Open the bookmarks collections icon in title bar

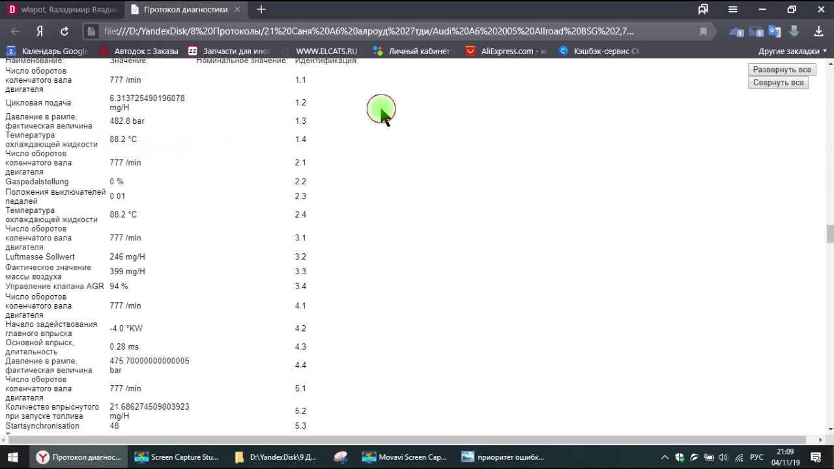703,9
